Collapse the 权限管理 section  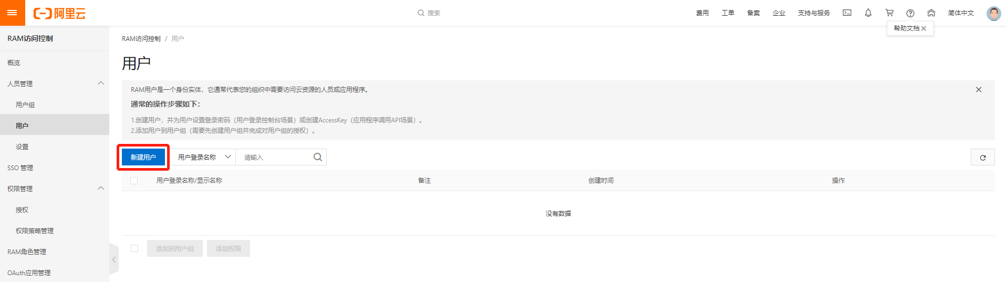[x=101, y=189]
